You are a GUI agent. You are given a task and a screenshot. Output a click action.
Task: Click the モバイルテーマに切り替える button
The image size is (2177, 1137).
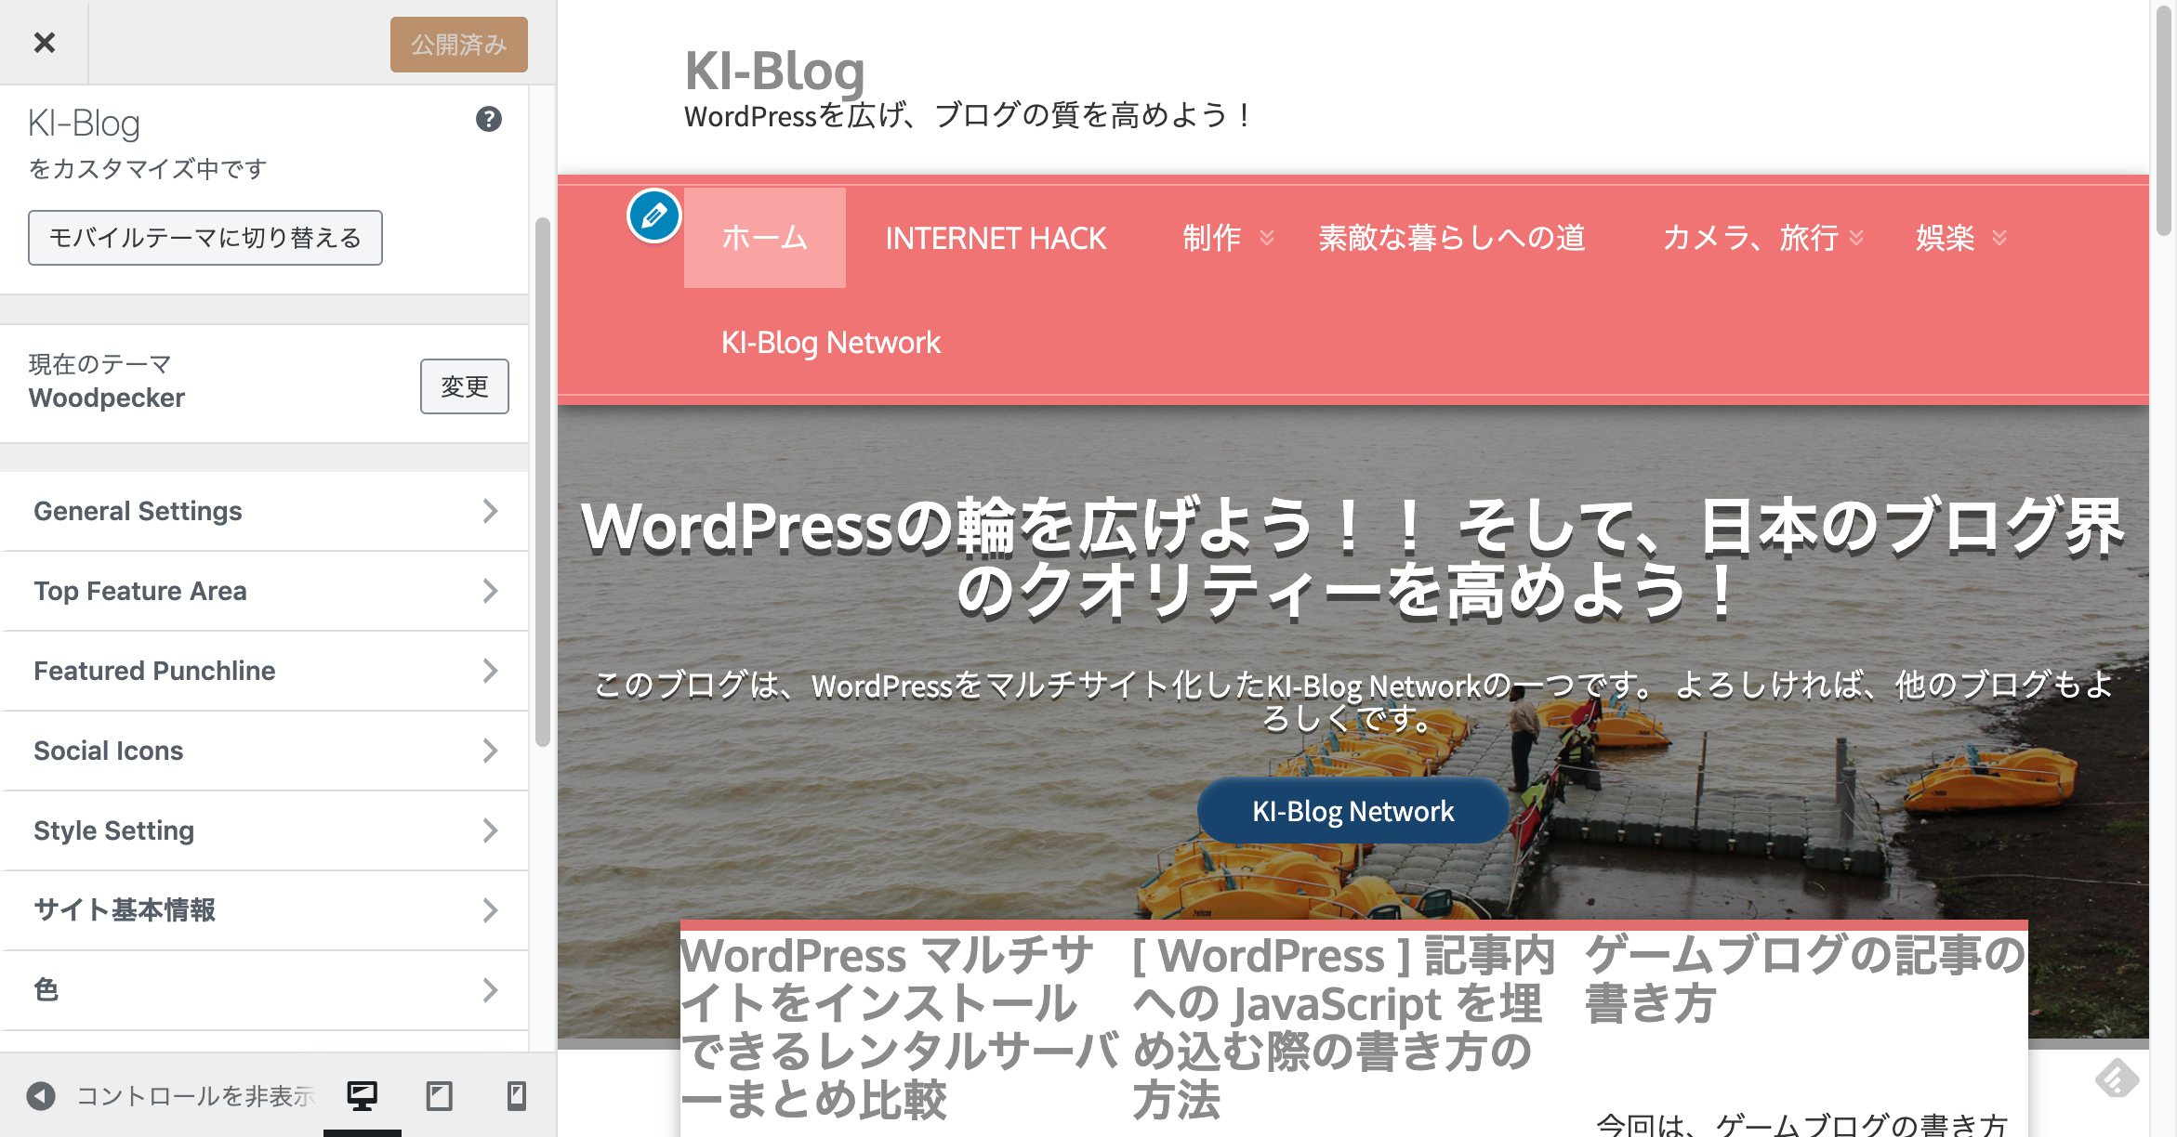[205, 238]
